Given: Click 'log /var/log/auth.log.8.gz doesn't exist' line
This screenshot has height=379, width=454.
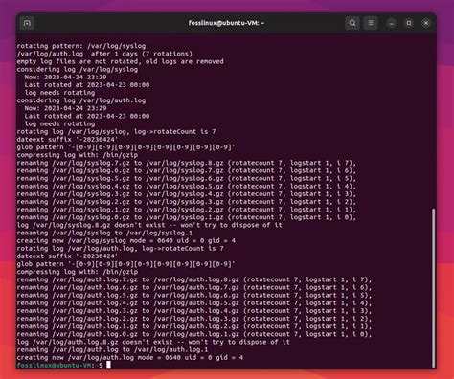Looking at the screenshot, I should (153, 342).
